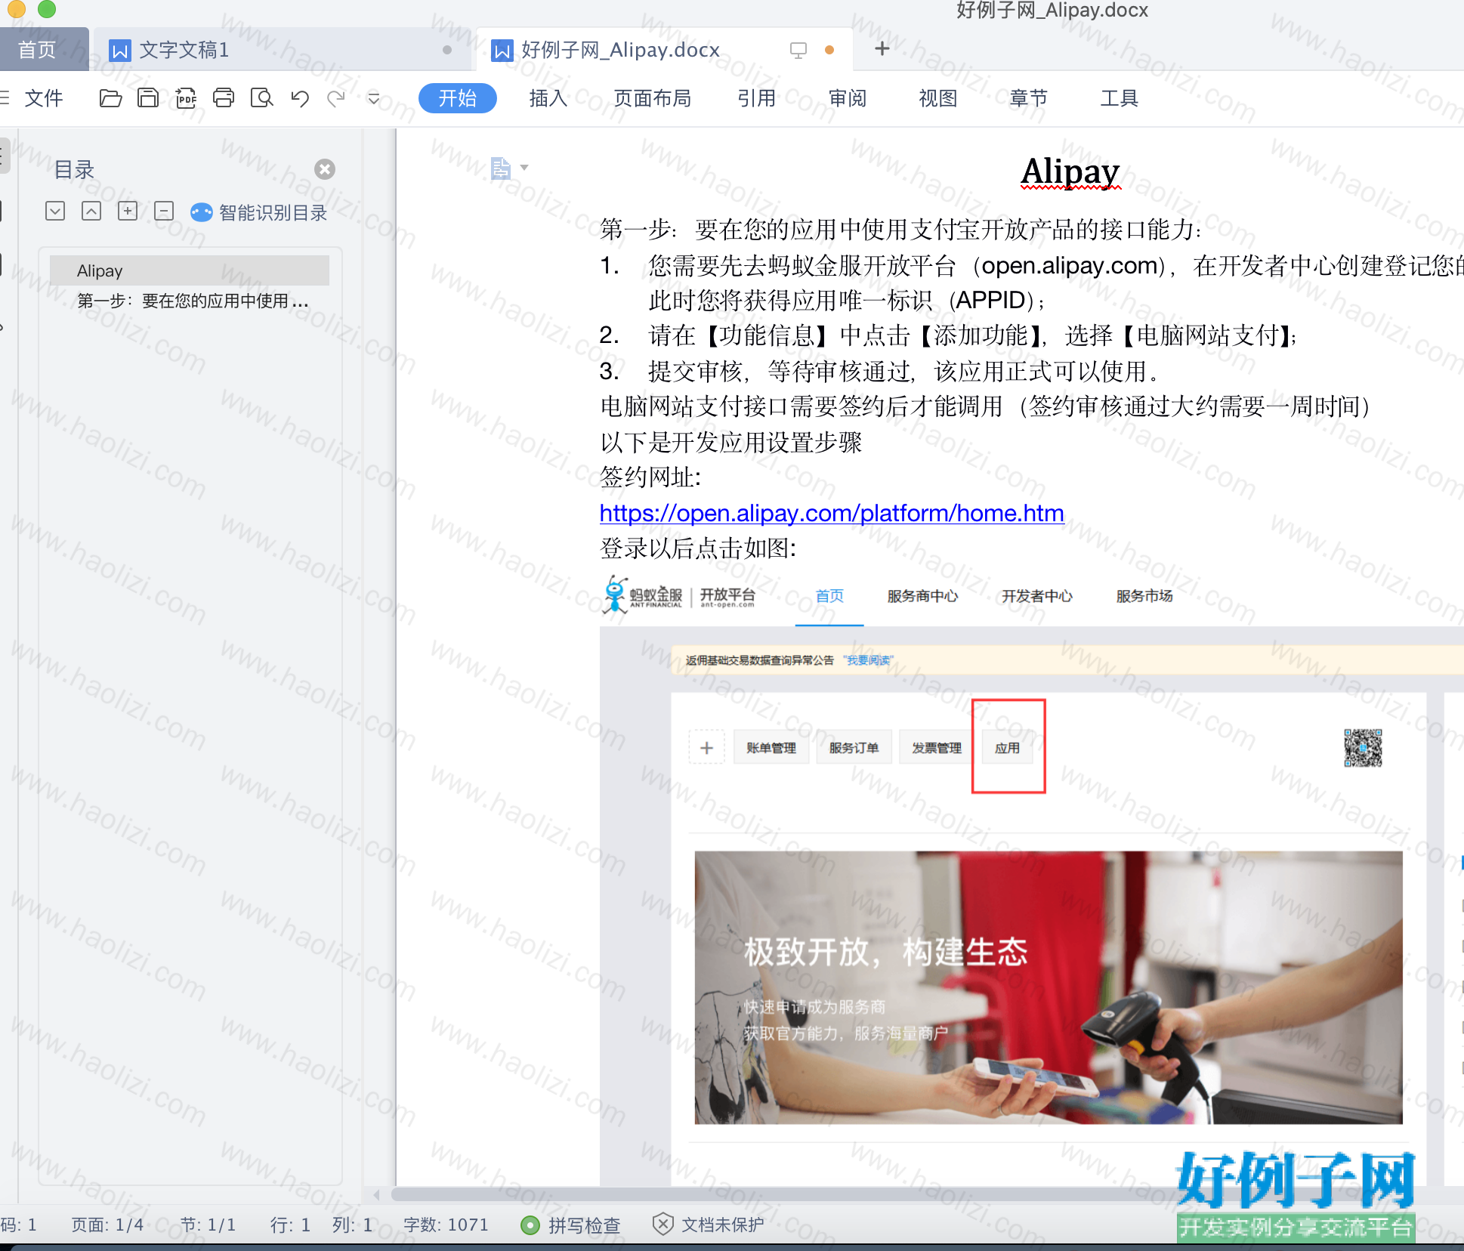Click the display mode icon in Alipay tab
This screenshot has height=1251, width=1464.
pyautogui.click(x=798, y=50)
